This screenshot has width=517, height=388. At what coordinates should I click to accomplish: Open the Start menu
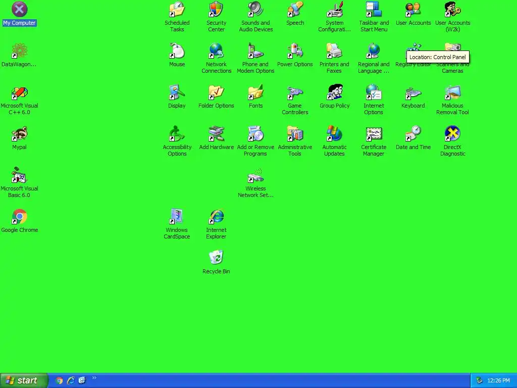(24, 380)
